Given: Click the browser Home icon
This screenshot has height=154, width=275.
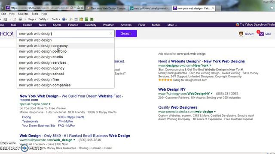Looking at the screenshot, I should (272, 8).
